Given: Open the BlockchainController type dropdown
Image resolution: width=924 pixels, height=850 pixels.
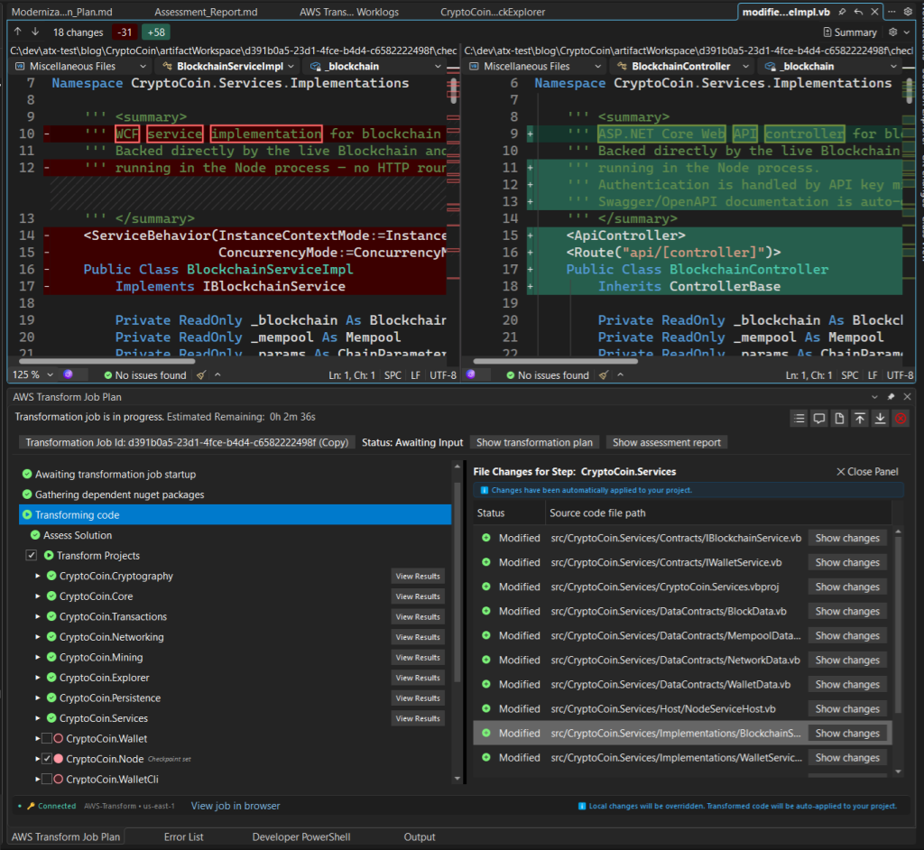Looking at the screenshot, I should point(683,66).
